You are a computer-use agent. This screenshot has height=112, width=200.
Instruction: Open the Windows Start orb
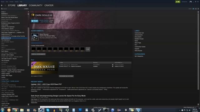click(2, 110)
